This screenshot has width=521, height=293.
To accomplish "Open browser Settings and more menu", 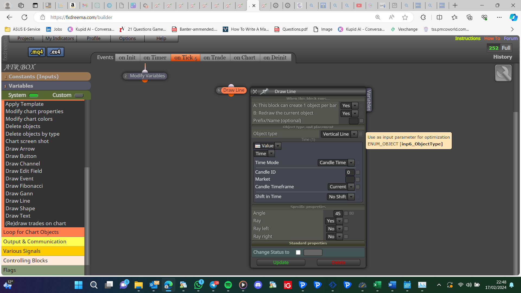I will click(x=499, y=17).
